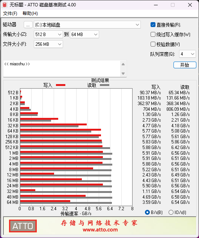Click the 16 KB label on chart axis

pos(13,120)
